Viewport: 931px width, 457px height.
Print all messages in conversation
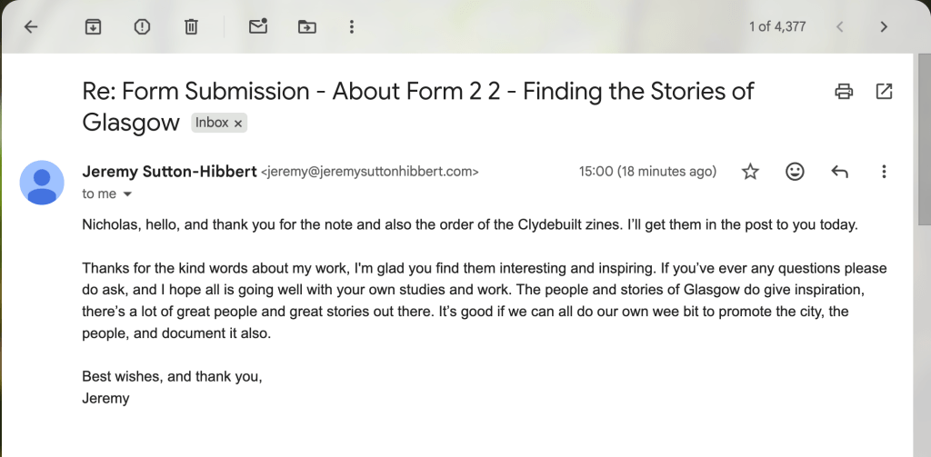844,91
